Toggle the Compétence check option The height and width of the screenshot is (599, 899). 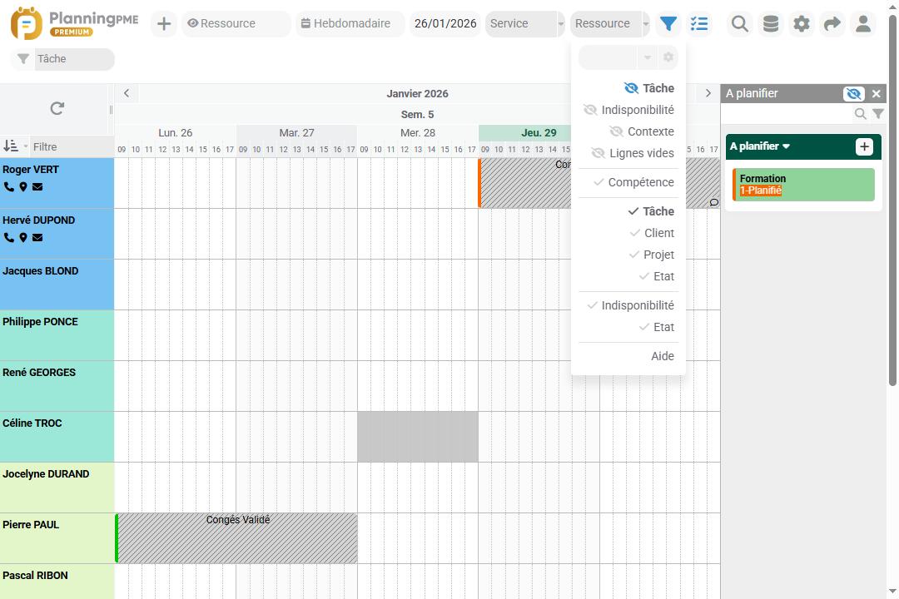click(633, 182)
